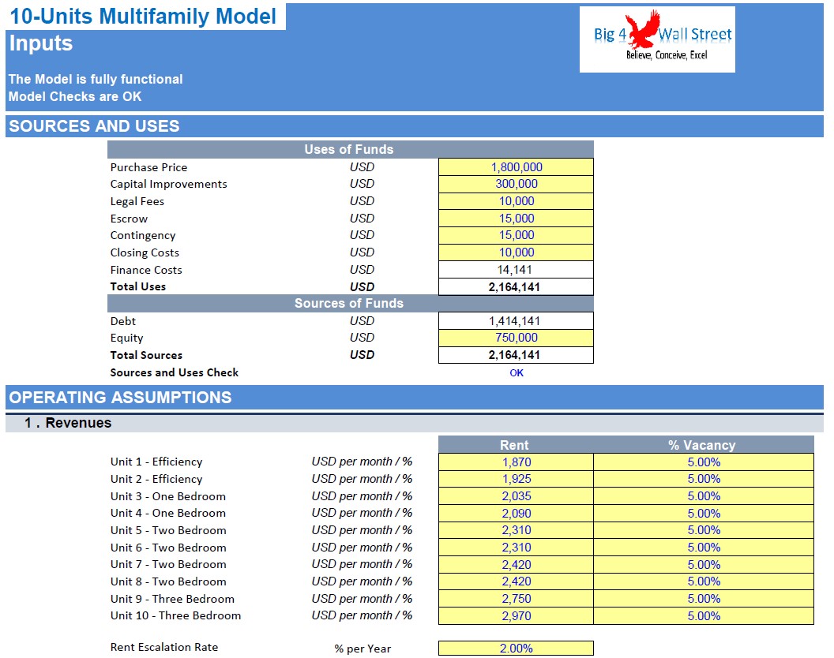Click the % per Year unit label
Viewport: 834px width, 658px height.
point(363,649)
